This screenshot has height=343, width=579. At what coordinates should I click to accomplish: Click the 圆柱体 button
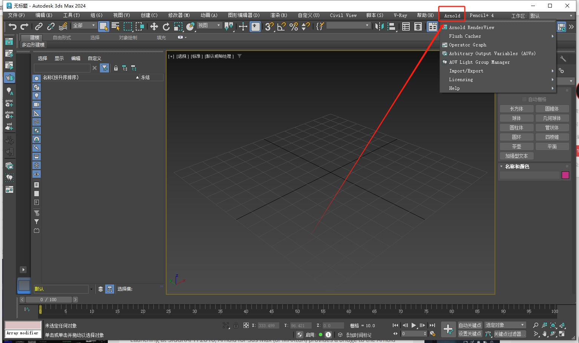[x=516, y=128]
